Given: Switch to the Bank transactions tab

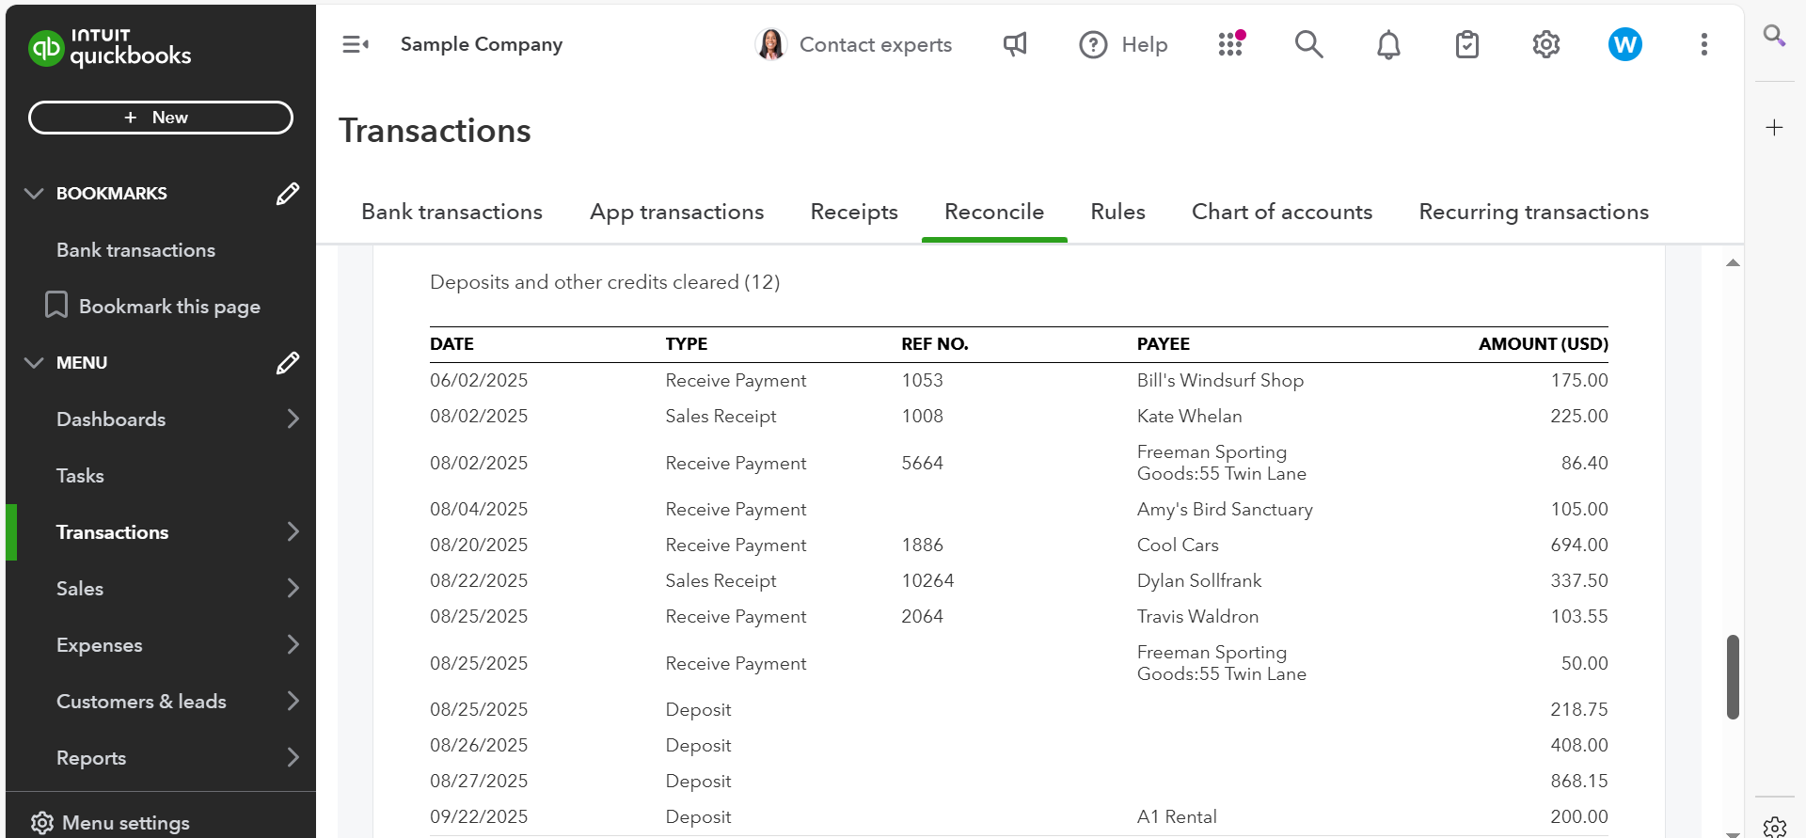Looking at the screenshot, I should (x=451, y=213).
